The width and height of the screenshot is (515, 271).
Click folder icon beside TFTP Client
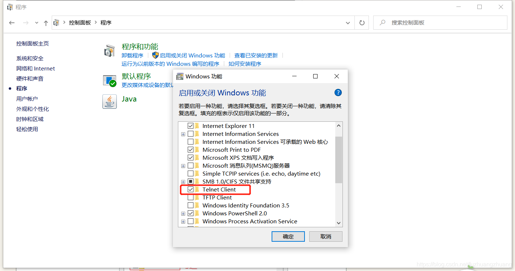[x=197, y=197]
